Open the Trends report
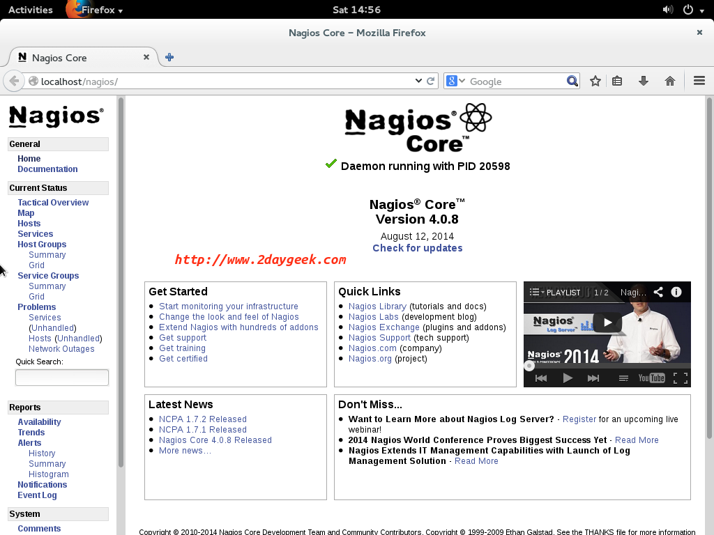The image size is (714, 535). 31,432
